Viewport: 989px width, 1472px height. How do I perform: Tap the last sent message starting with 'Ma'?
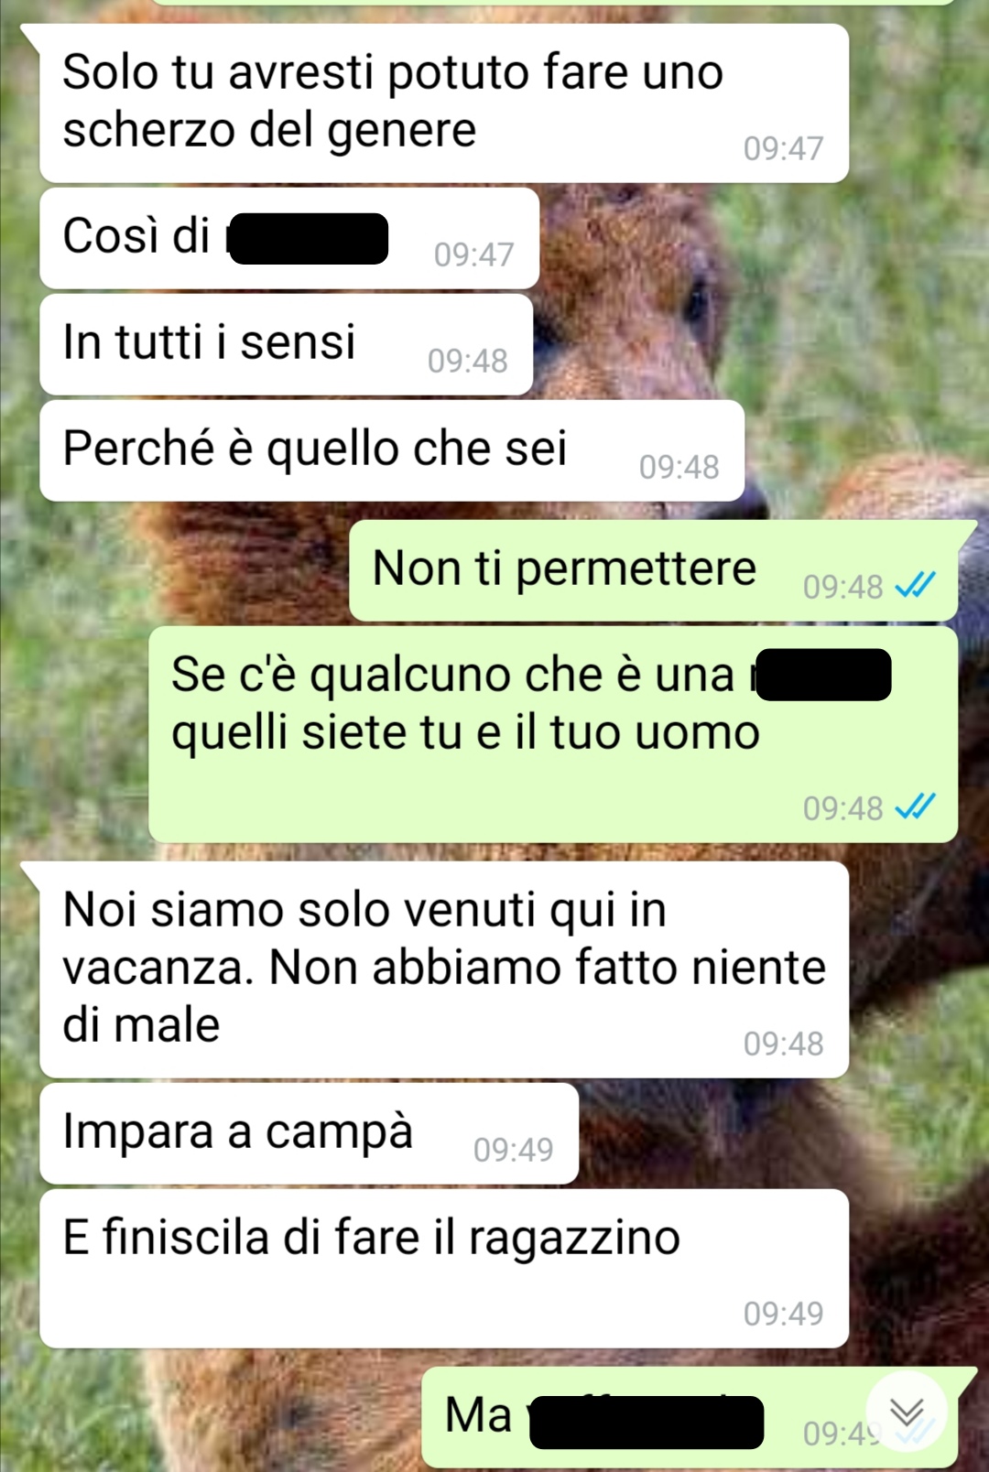click(690, 1418)
